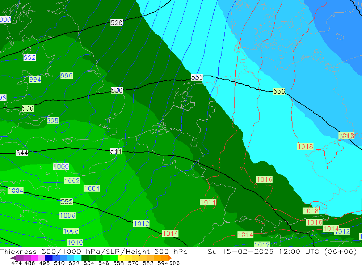Click the 528 height contour label
362x265 pixels.
pyautogui.click(x=116, y=23)
